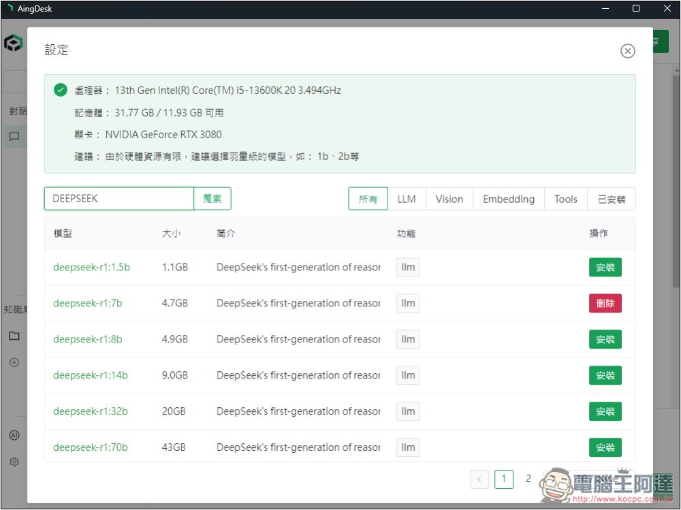Screen dimensions: 681x510
Task: Open the deepseek-r1:14b model link
Action: (91, 375)
